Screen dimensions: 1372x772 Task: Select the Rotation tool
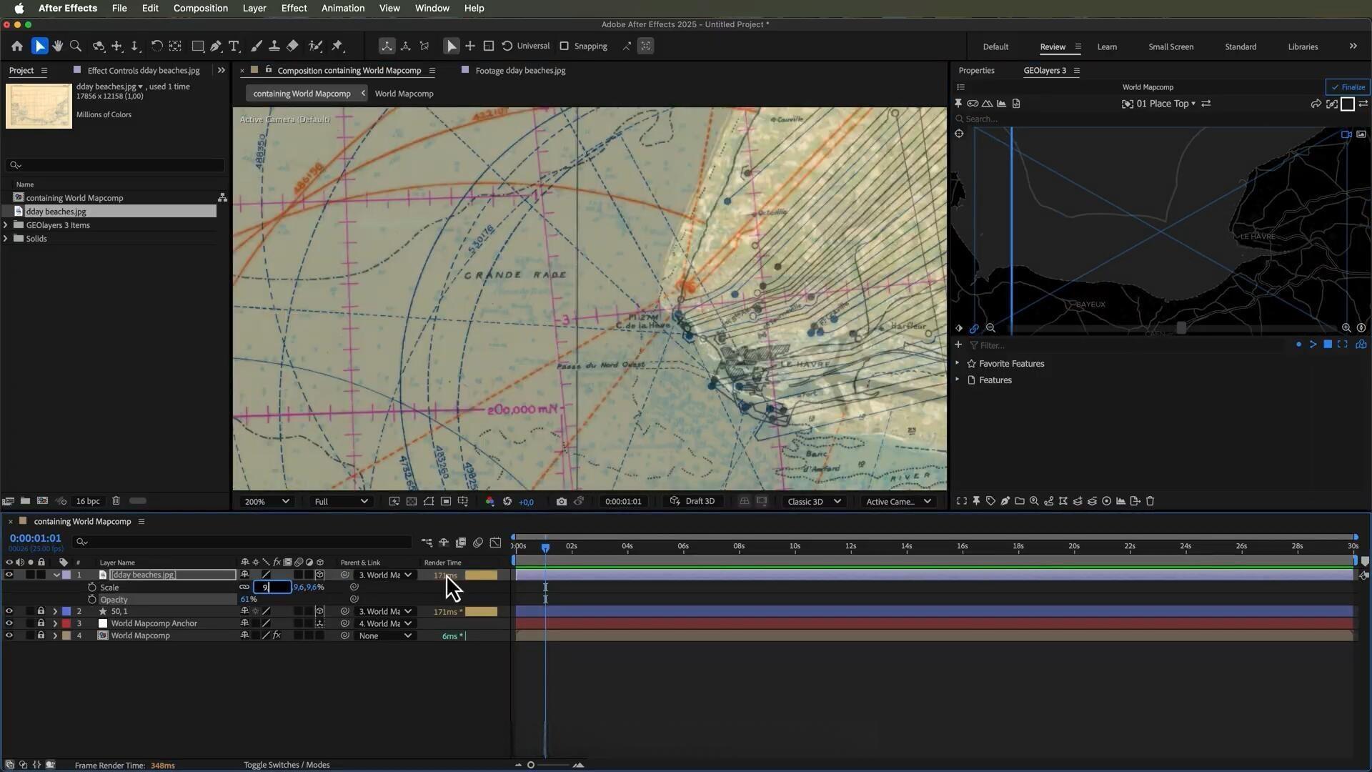click(x=156, y=46)
